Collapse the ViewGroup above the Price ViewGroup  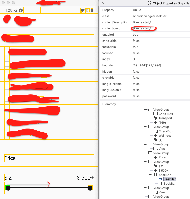coord(145,144)
